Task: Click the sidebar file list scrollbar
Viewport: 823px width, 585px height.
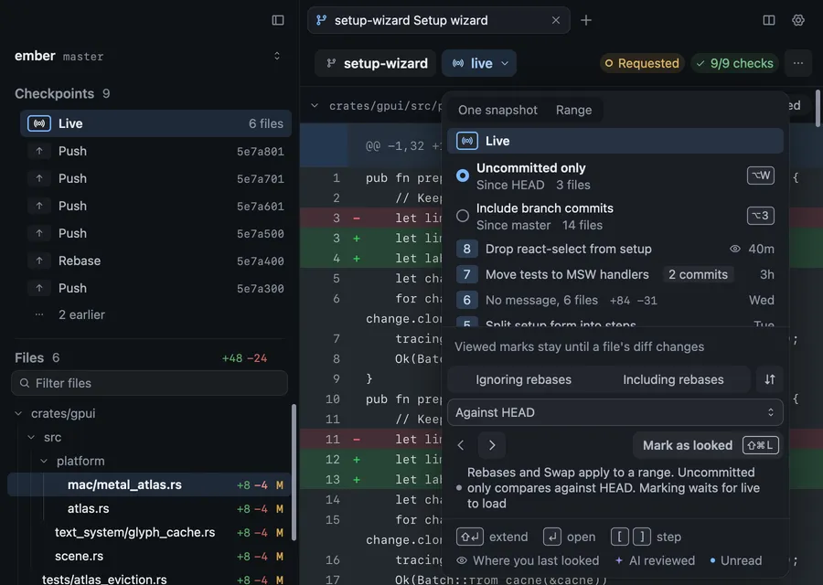Action: click(x=294, y=472)
